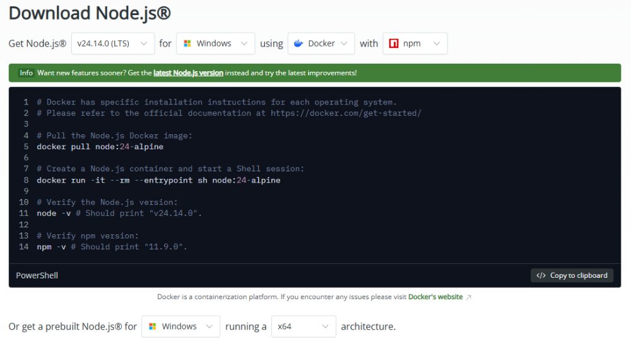Click the 'Download Node.js®' heading
The width and height of the screenshot is (631, 342).
pos(90,13)
